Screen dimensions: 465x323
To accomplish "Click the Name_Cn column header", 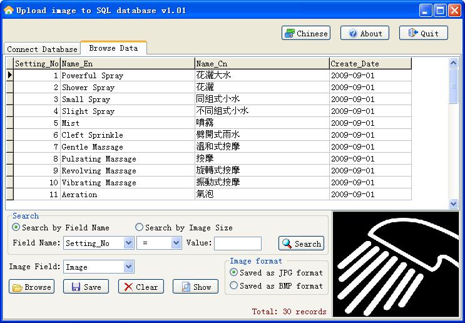I will [x=262, y=63].
